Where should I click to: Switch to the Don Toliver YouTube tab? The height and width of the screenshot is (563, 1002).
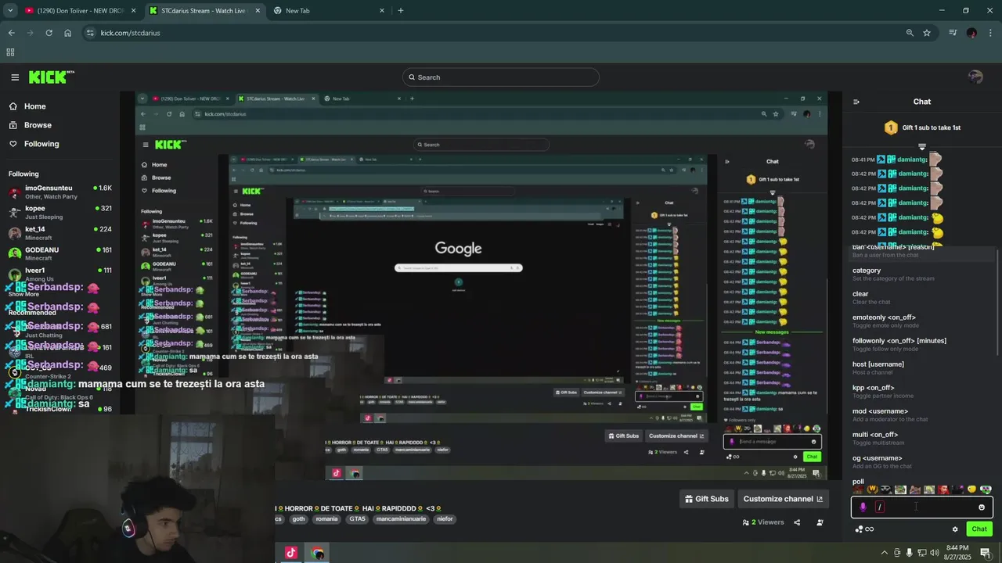(x=81, y=10)
